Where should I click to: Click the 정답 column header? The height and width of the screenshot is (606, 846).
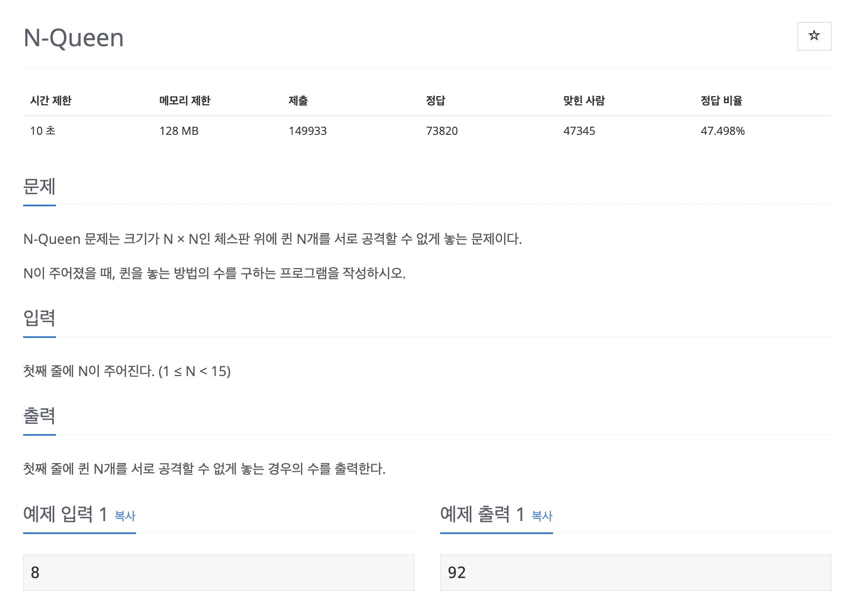435,100
